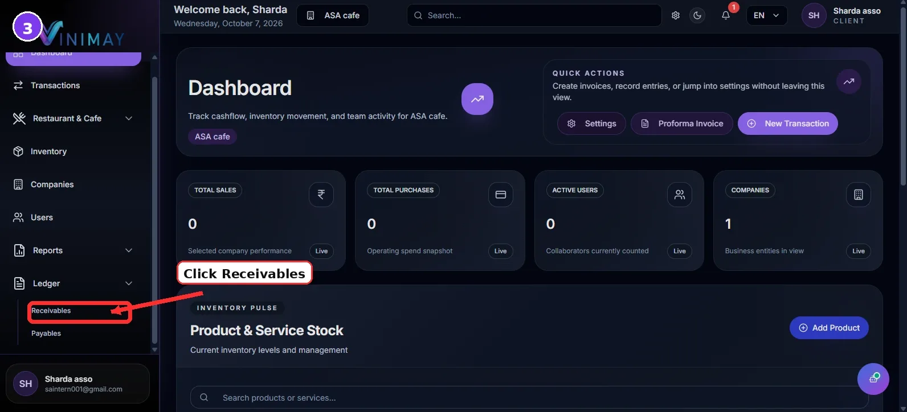Focus the Search products or services field

529,398
